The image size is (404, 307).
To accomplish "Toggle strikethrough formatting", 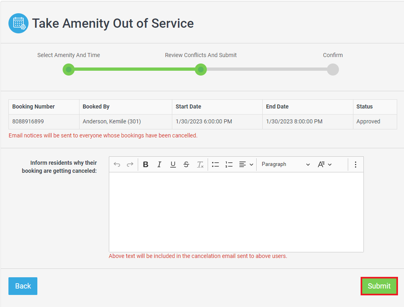I will [186, 164].
